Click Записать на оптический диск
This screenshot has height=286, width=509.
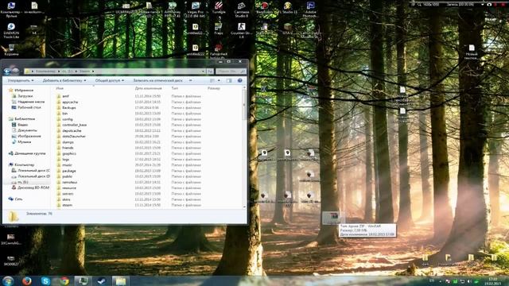point(157,80)
